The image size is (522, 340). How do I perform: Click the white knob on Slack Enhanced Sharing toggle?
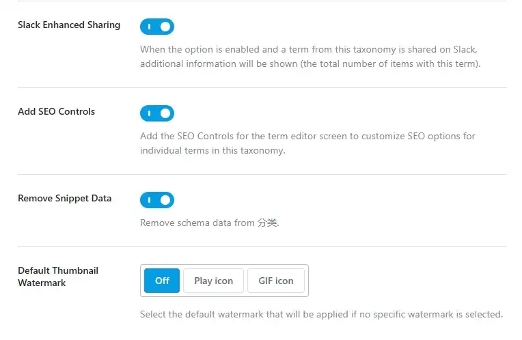point(165,27)
